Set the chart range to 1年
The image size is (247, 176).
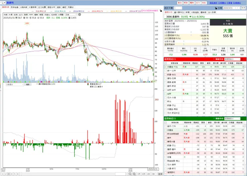148,174
